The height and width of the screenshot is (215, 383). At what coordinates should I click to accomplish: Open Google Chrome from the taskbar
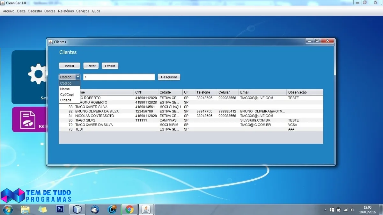[129, 209]
